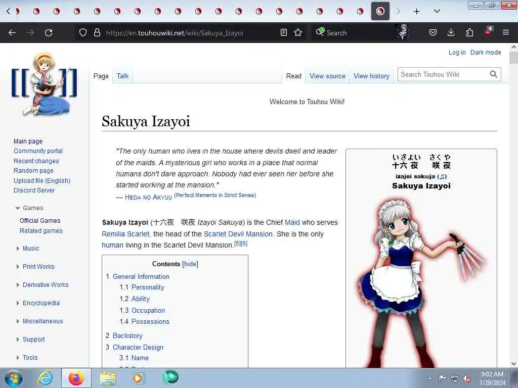Show hidden system tray icons arrow
This screenshot has width=518, height=388.
(430, 379)
